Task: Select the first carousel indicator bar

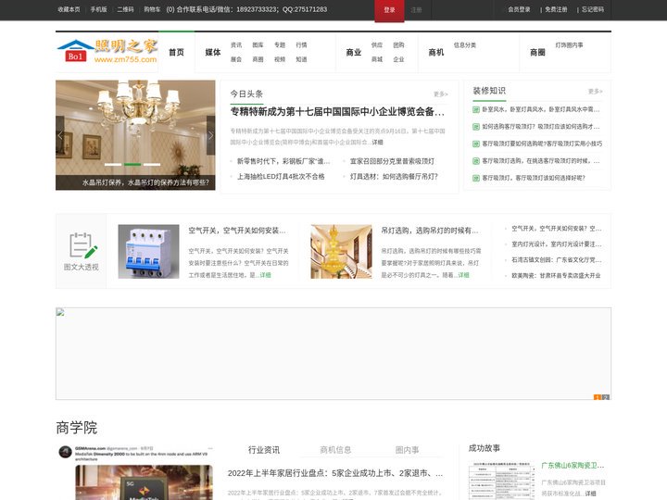Action: pyautogui.click(x=113, y=164)
